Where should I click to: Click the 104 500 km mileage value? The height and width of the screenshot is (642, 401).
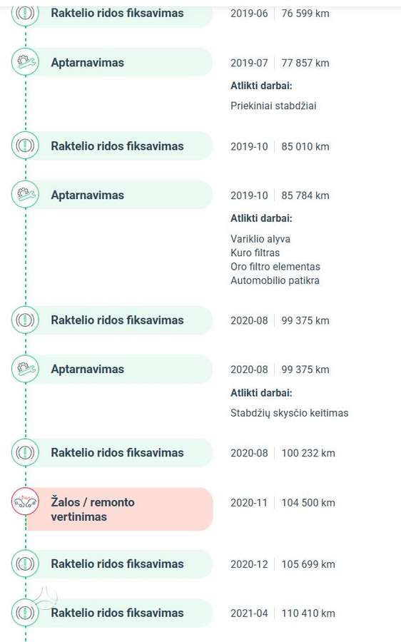point(308,502)
